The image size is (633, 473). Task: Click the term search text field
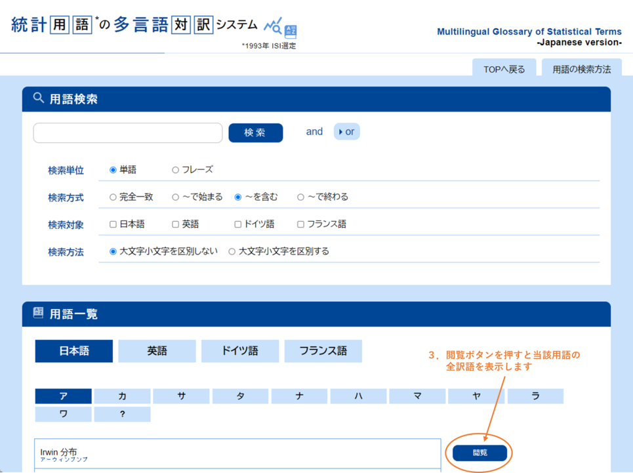point(128,133)
